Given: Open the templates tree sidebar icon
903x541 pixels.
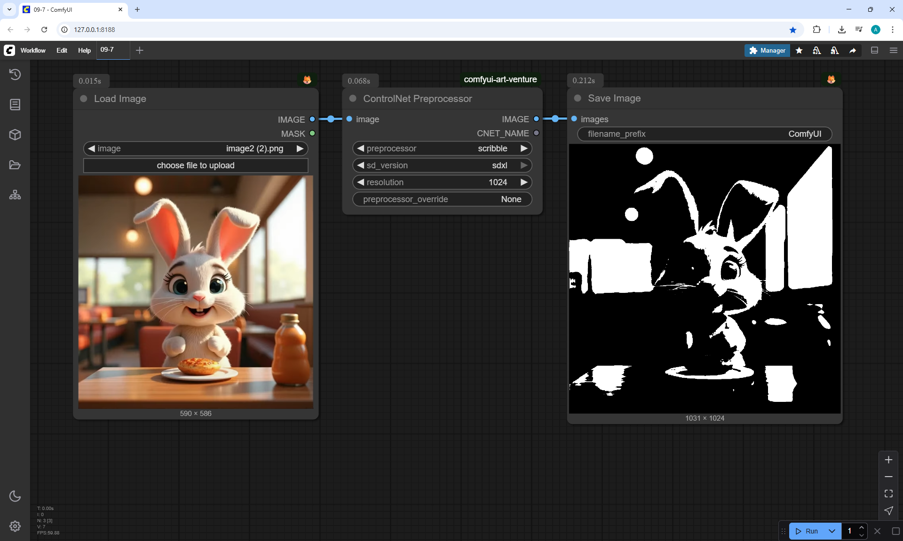Looking at the screenshot, I should (15, 195).
